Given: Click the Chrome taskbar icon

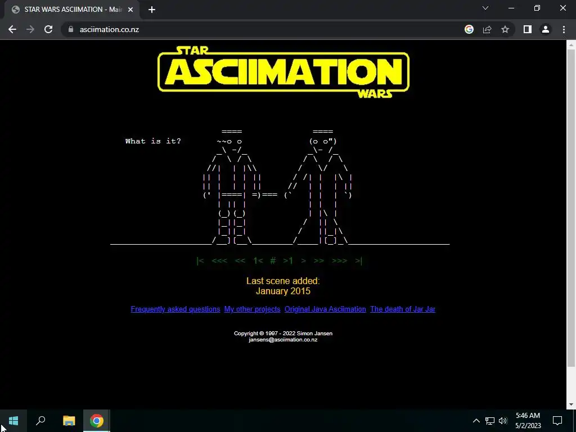Looking at the screenshot, I should tap(97, 421).
